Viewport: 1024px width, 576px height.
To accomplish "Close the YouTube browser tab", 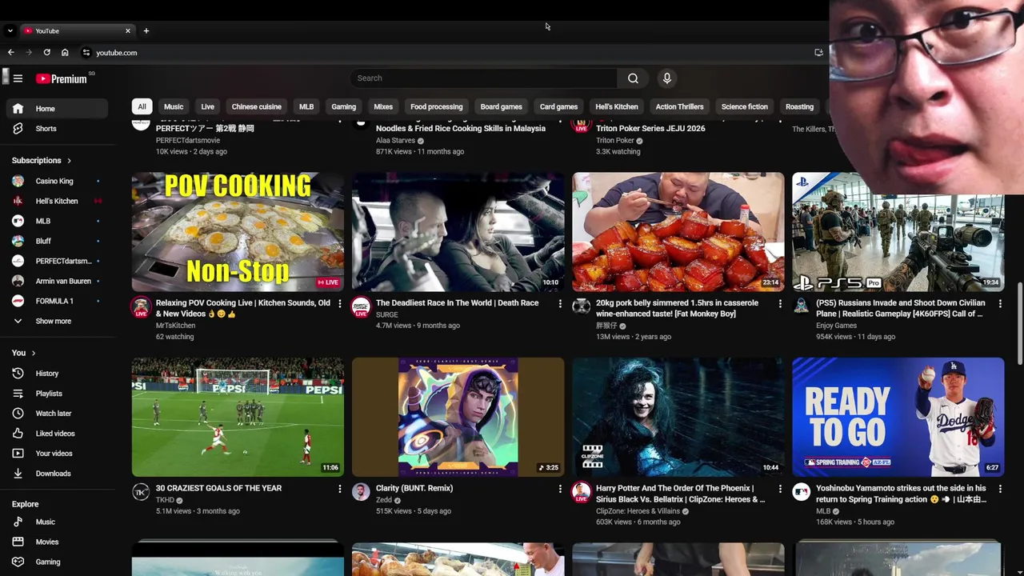I will [127, 31].
